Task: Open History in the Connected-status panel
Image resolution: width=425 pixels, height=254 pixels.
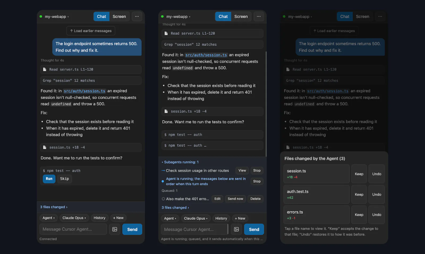Action: point(100,218)
